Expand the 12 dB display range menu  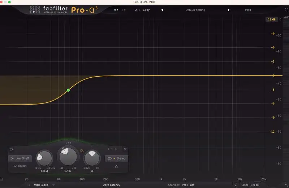click(x=271, y=19)
